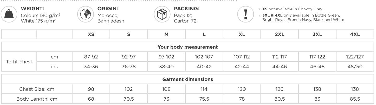
Task: Select the "Chest Size: cm" row label
Action: coord(37,89)
